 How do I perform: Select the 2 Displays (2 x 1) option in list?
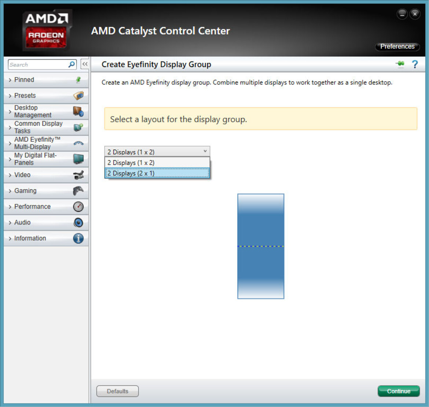pyautogui.click(x=157, y=173)
